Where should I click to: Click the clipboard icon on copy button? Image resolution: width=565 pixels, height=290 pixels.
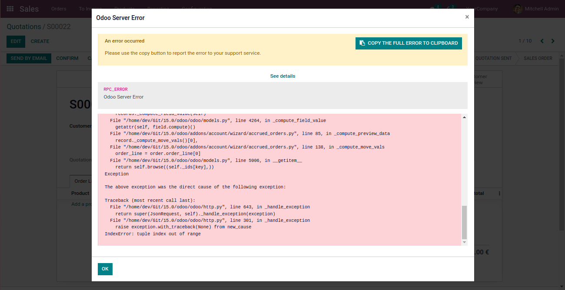(362, 43)
